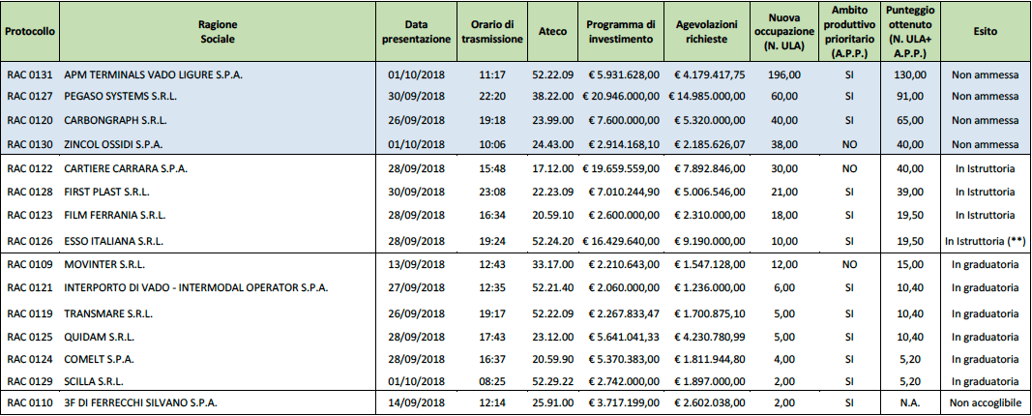Click the Ateco code 52.24.20
The image size is (1032, 416).
coord(552,241)
